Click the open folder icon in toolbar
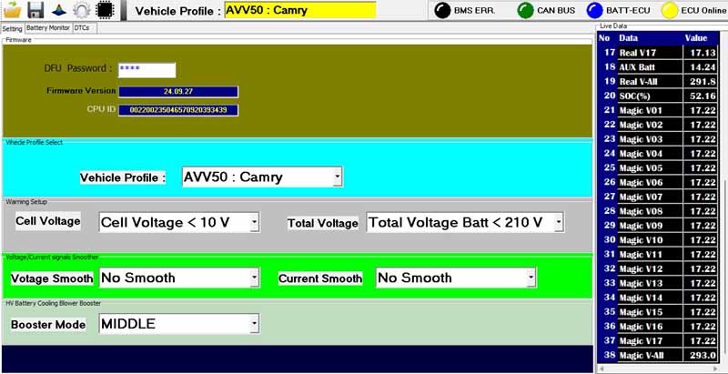 point(13,10)
